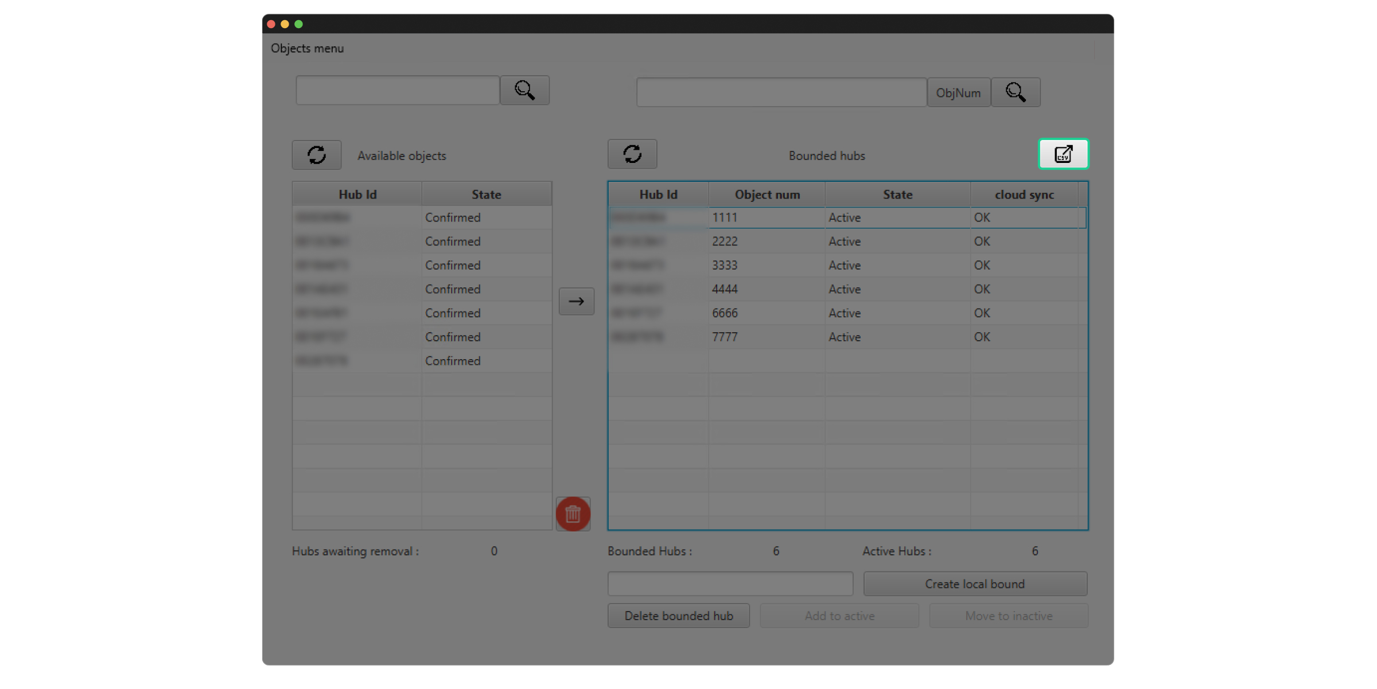Focus the bounded hubs search field
The width and height of the screenshot is (1377, 689).
(781, 92)
